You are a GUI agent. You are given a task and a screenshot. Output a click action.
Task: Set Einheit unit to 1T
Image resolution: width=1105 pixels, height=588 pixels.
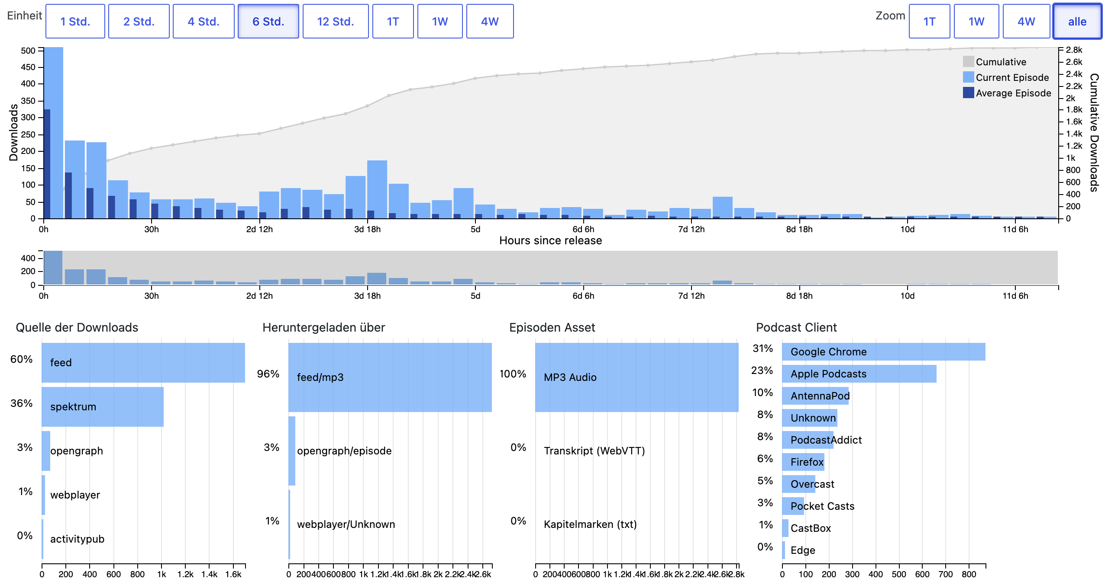coord(393,21)
